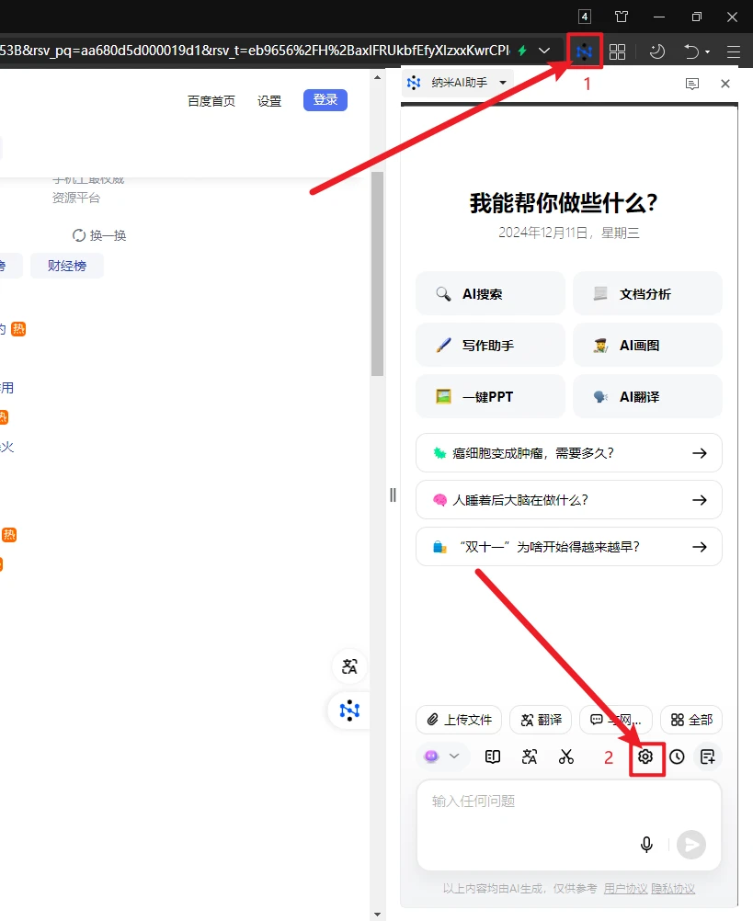
Task: Click the microphone voice input icon
Action: pyautogui.click(x=646, y=845)
